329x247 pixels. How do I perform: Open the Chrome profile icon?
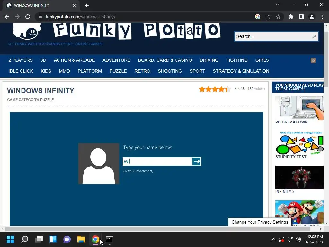tap(311, 17)
